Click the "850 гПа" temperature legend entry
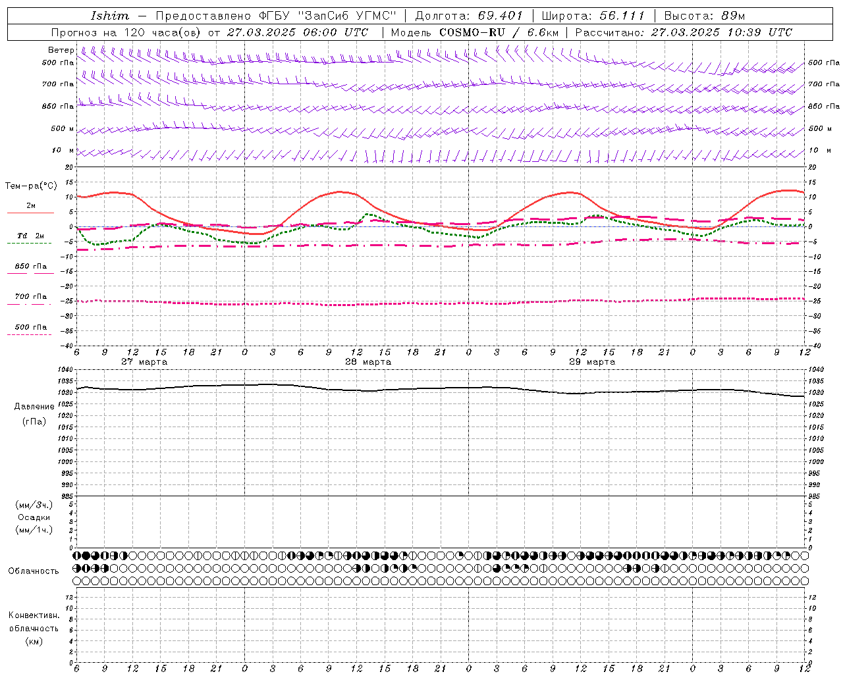 tap(31, 267)
